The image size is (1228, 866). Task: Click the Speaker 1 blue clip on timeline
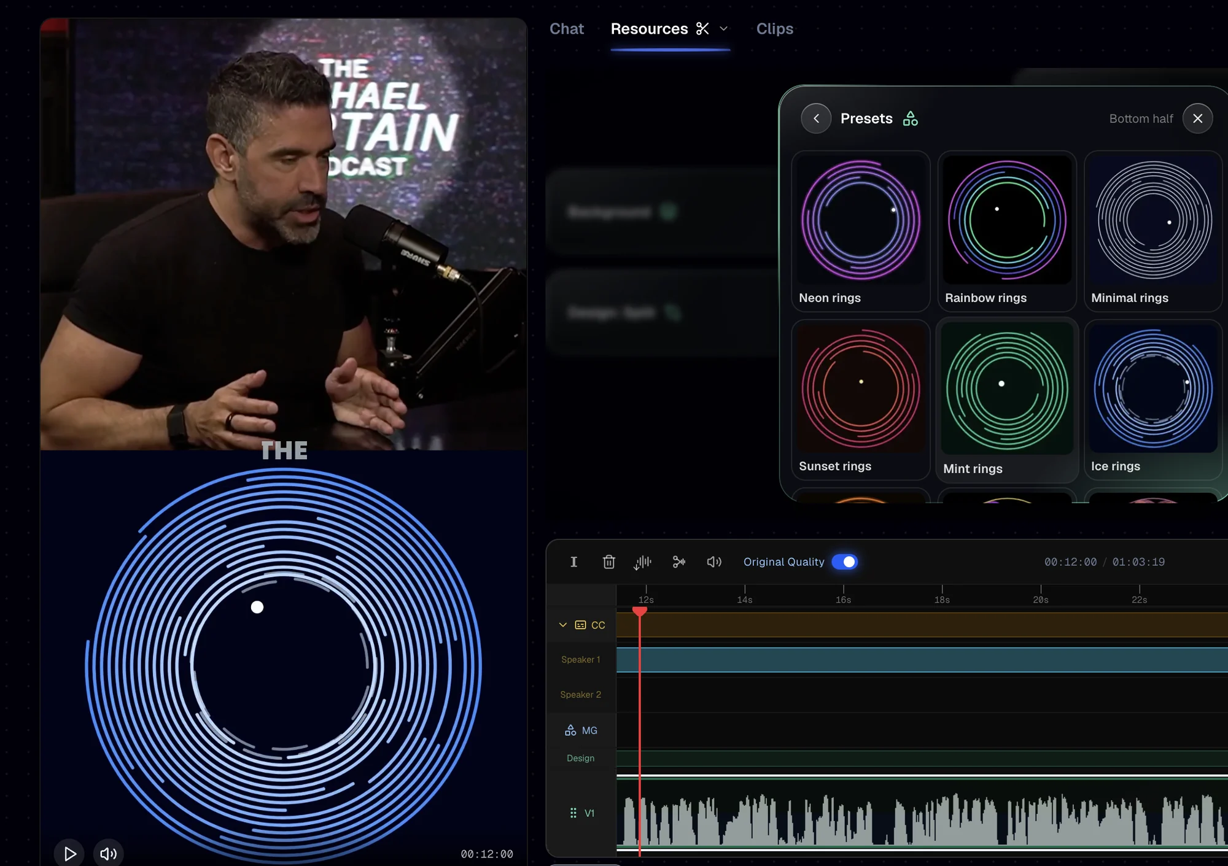coord(922,660)
